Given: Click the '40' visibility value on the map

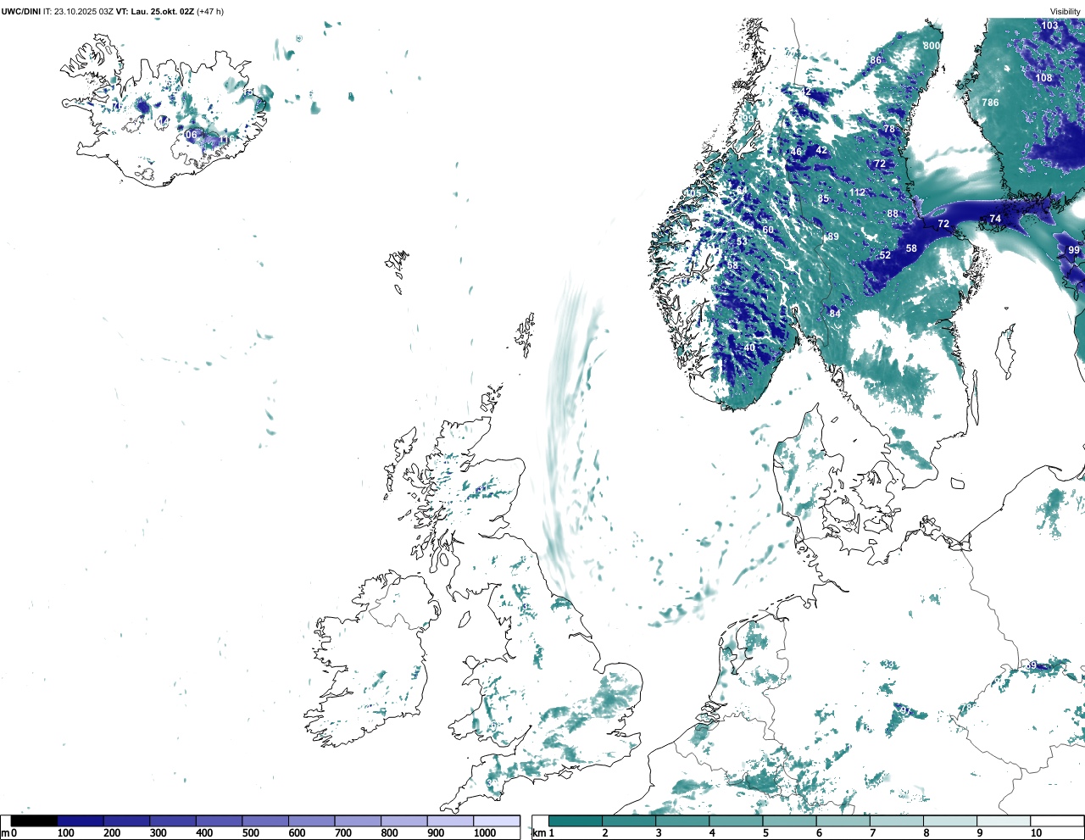Looking at the screenshot, I should pyautogui.click(x=749, y=348).
